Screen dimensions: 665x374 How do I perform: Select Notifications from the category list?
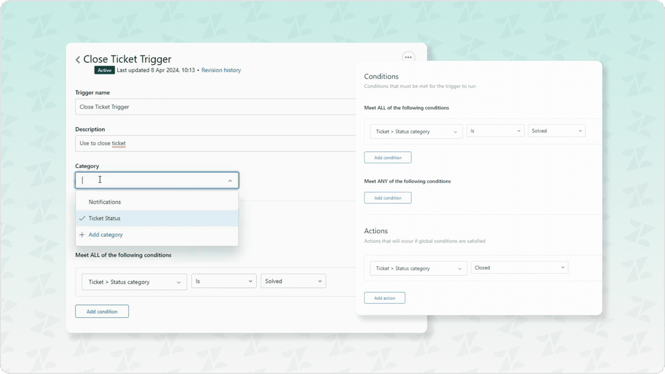[x=105, y=201]
